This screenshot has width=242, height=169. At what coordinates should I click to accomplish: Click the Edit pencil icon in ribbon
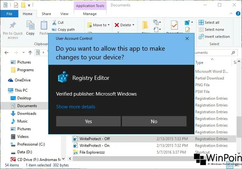click(188, 29)
